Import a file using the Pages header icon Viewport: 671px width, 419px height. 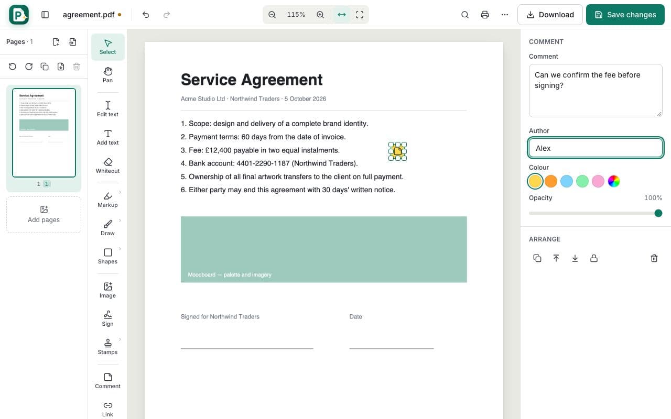(x=73, y=42)
